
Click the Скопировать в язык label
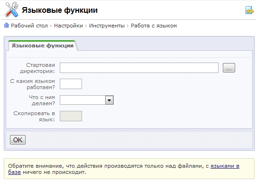point(34,117)
